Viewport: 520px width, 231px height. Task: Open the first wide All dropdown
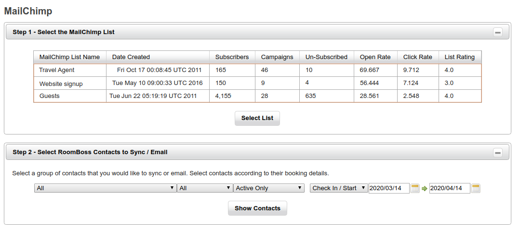click(x=105, y=188)
